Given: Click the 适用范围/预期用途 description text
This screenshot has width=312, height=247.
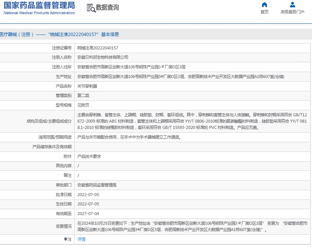Looking at the screenshot, I should 129,137.
